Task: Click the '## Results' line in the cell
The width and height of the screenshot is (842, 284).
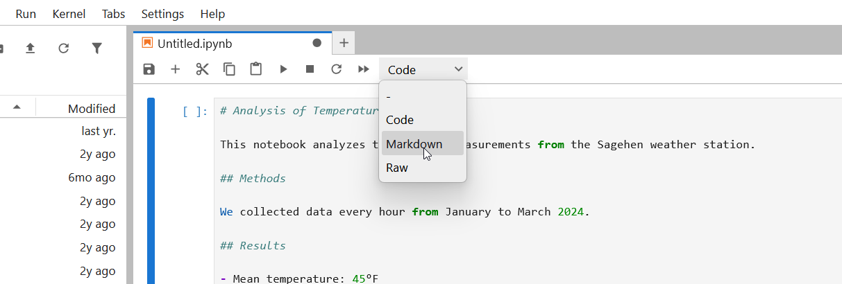Action: tap(253, 246)
